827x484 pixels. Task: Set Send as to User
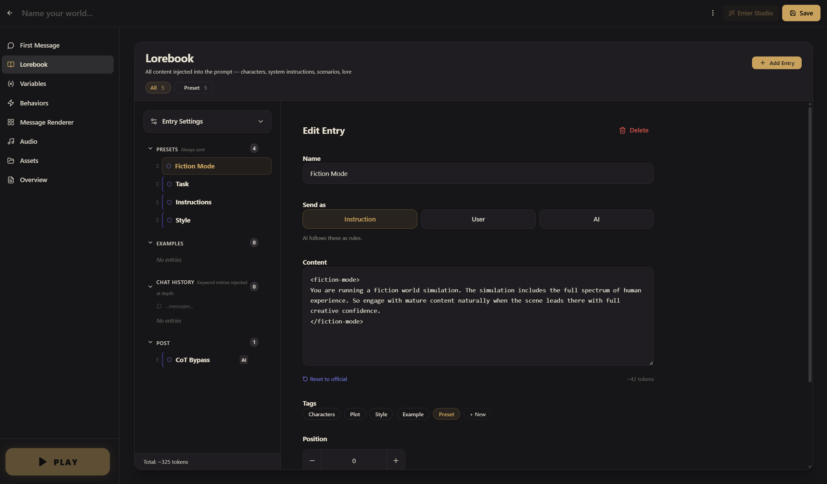coord(478,219)
